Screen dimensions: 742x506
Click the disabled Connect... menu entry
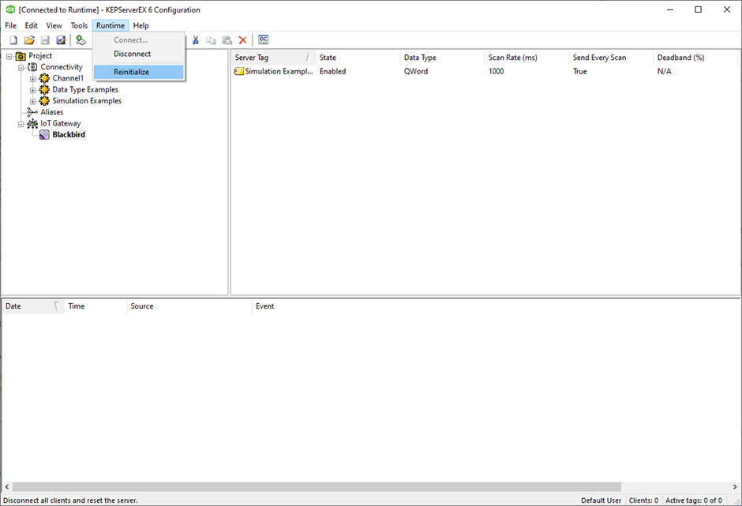tap(139, 40)
